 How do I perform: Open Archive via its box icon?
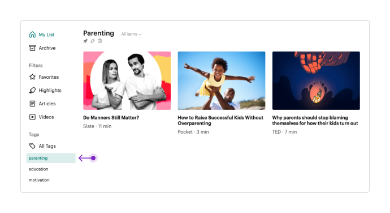tap(32, 48)
